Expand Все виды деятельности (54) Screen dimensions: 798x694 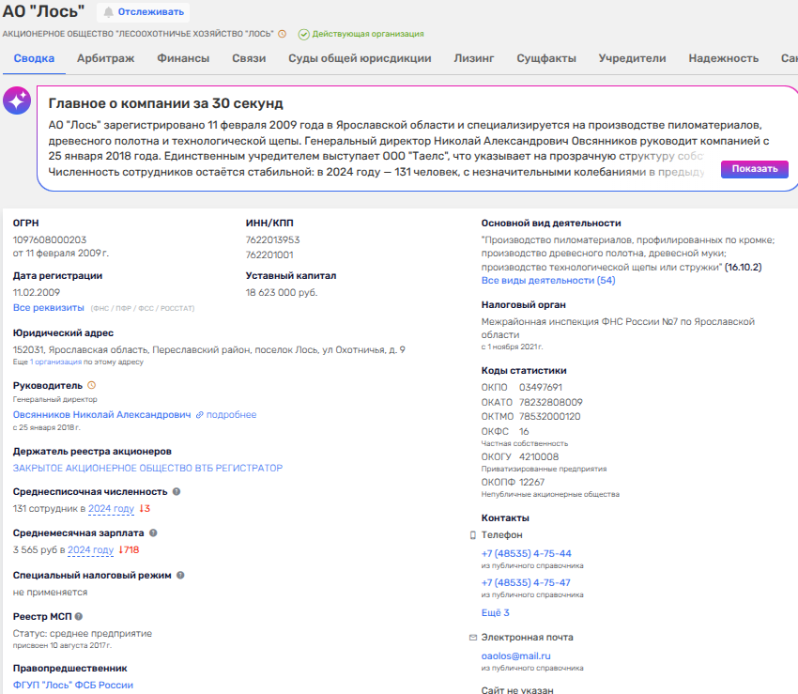(x=548, y=281)
